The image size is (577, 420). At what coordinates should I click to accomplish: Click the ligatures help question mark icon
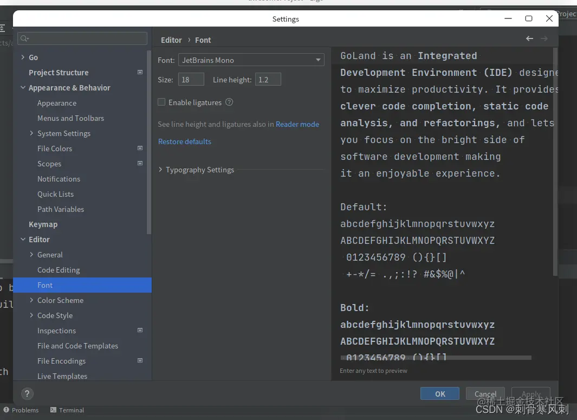click(229, 102)
